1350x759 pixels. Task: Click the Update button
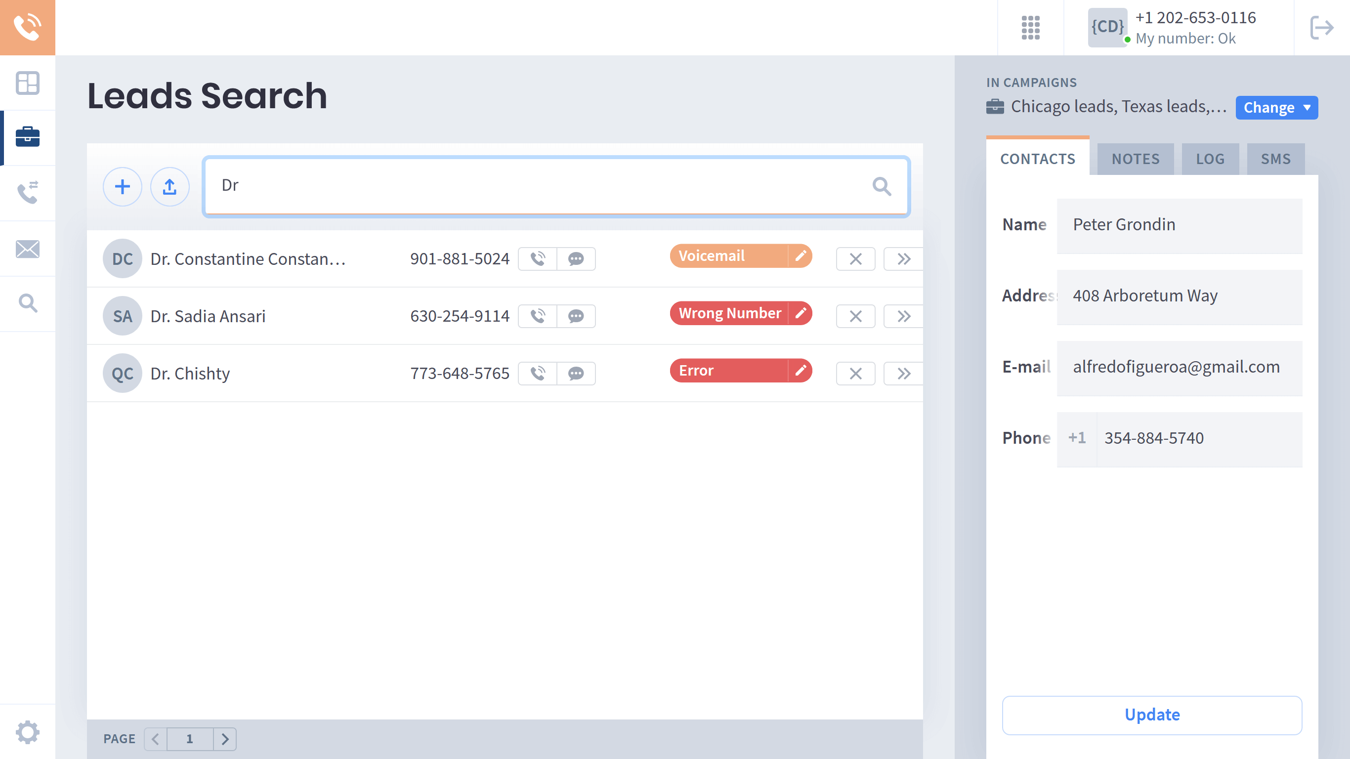coord(1152,715)
